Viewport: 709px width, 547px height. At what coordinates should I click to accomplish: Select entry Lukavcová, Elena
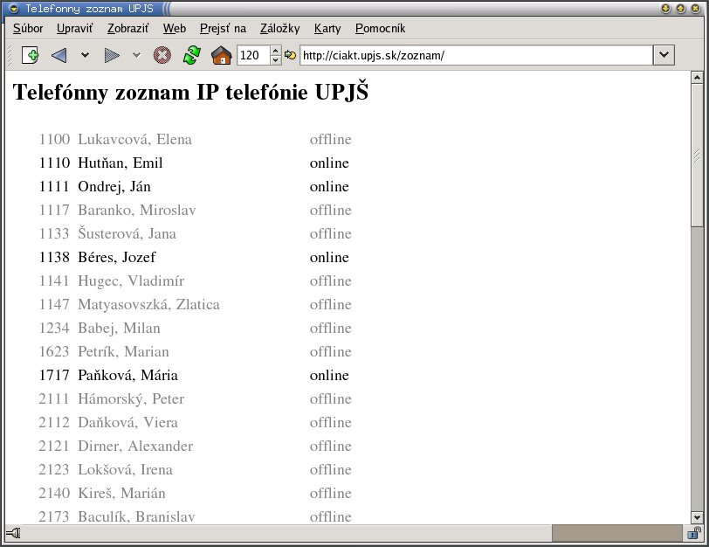134,139
